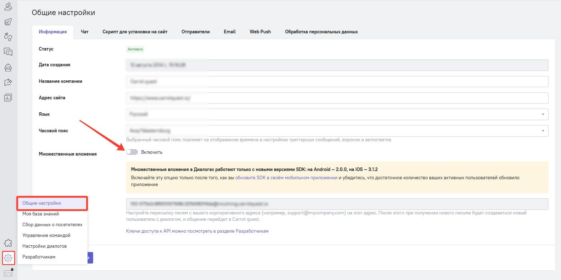Click the обновите SDK link
Viewport: 561px width, 280px height.
286,177
